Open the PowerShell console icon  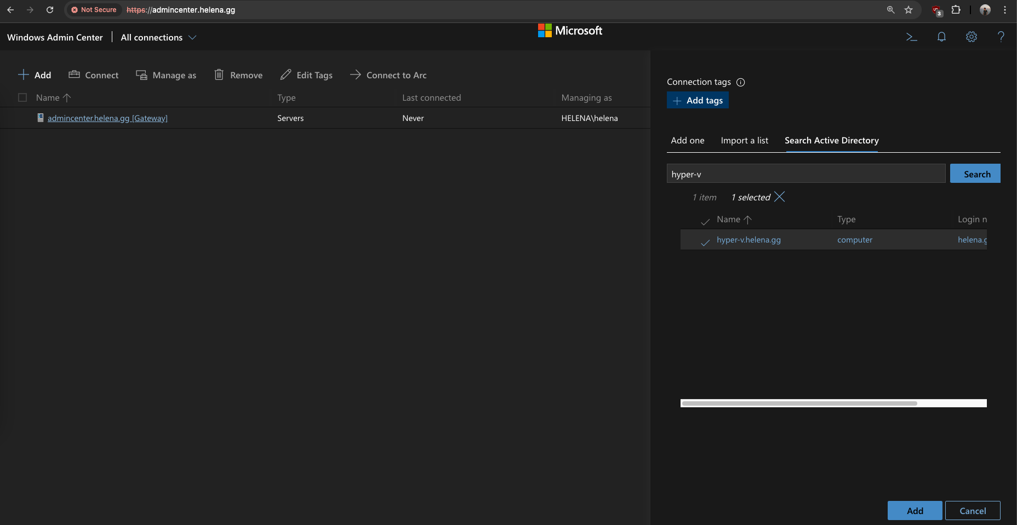(911, 37)
